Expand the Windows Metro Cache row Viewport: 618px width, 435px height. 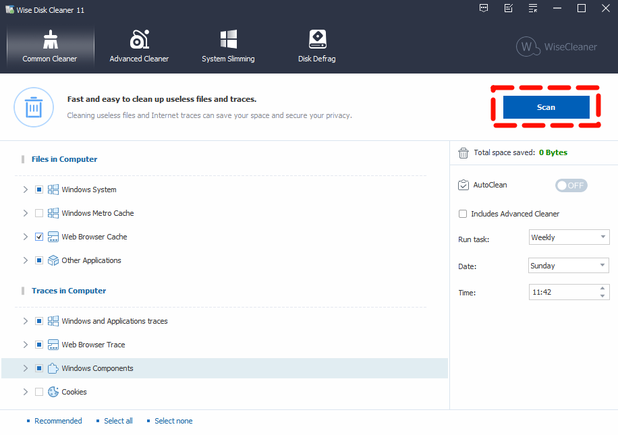tap(26, 213)
